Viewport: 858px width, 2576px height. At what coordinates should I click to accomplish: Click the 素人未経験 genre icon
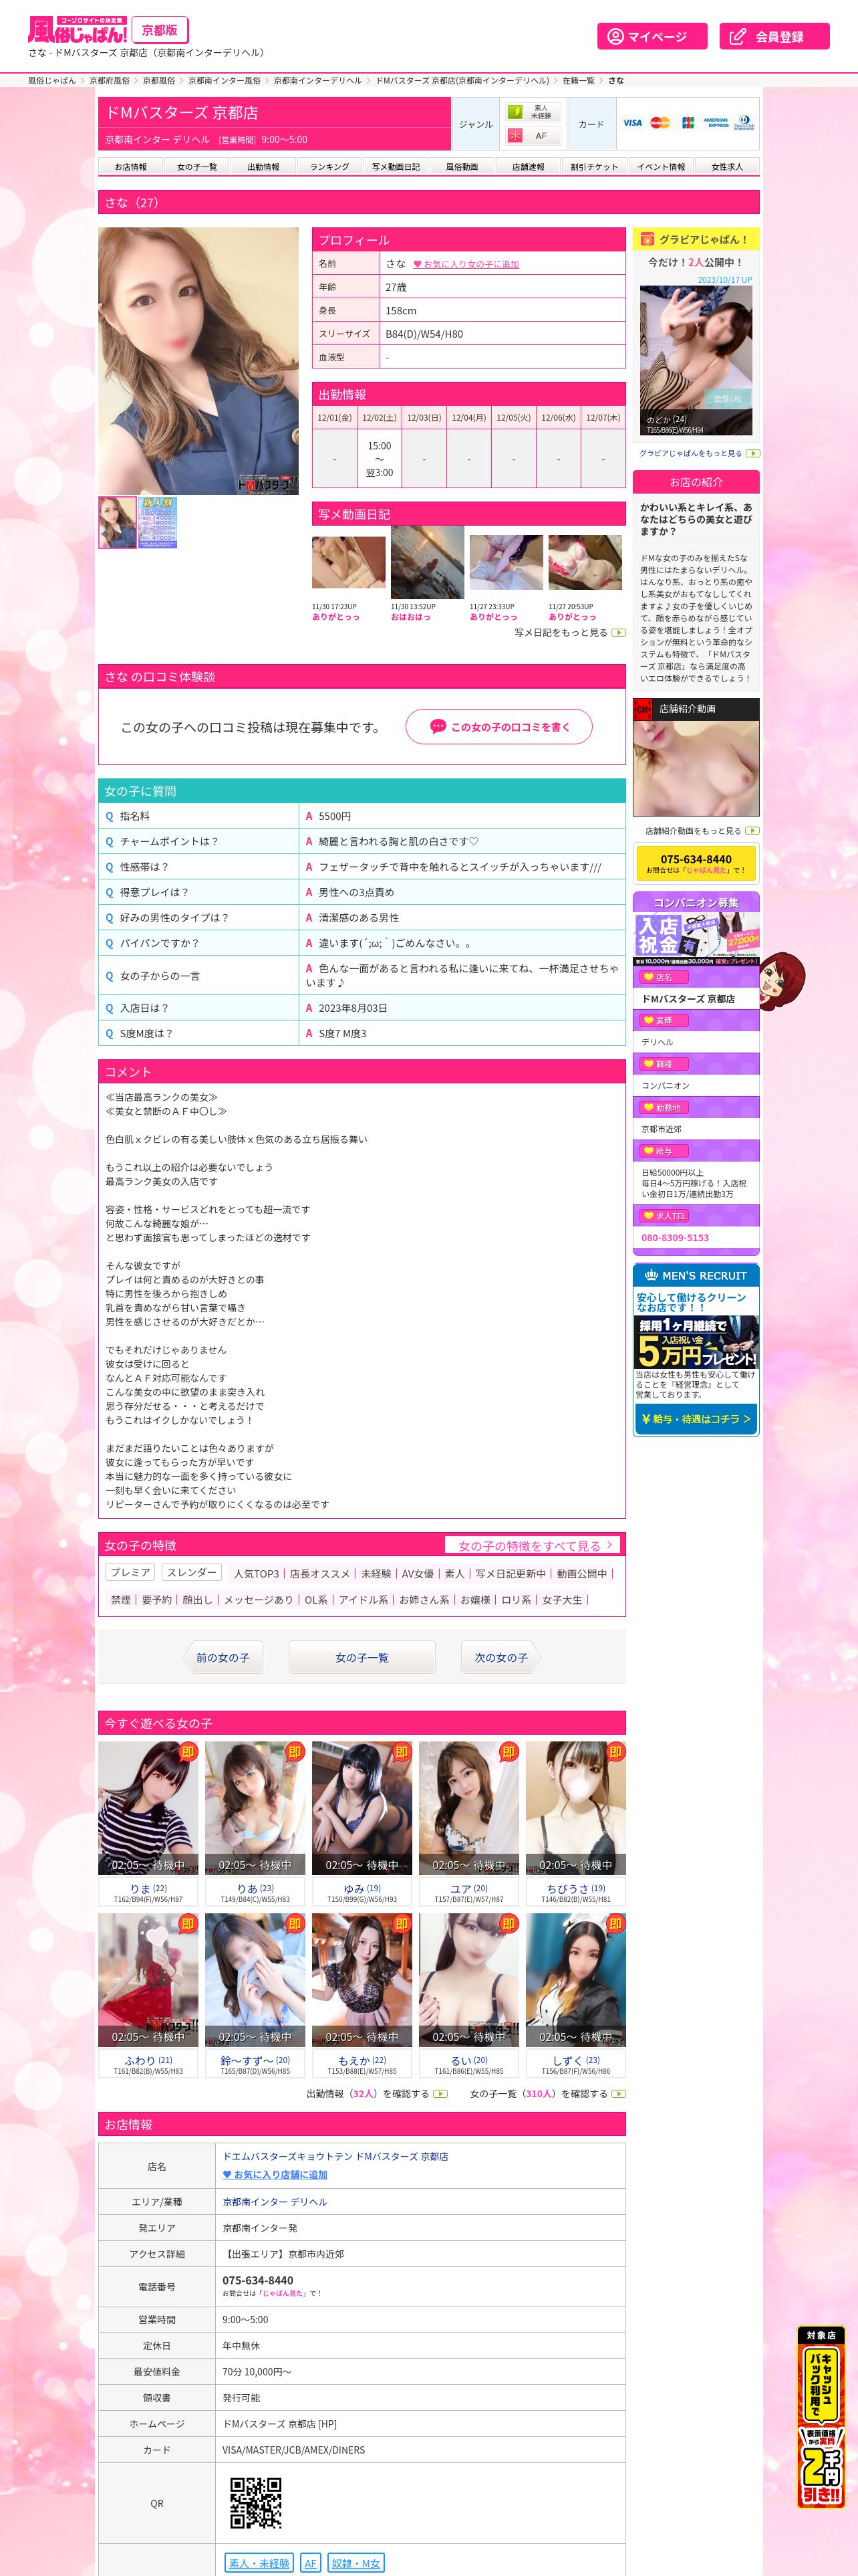531,111
